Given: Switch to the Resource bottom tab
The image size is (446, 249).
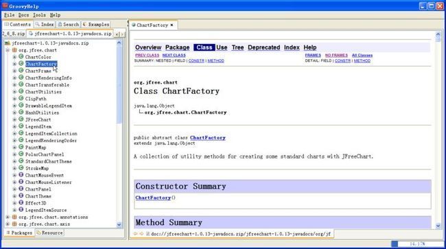Looking at the screenshot, I should 49,233.
